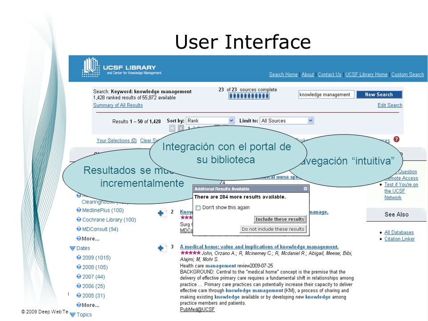428x321 pixels.
Task: Expand the Topics section
Action: click(x=73, y=315)
